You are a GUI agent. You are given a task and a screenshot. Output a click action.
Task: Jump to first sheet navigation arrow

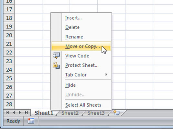coord(7,112)
